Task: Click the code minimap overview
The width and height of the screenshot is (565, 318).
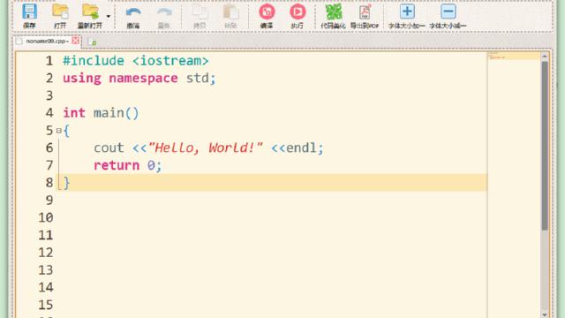Action: click(514, 185)
